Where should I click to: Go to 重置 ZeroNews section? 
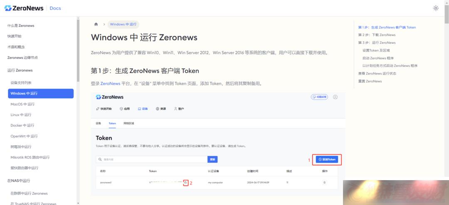coord(370,81)
